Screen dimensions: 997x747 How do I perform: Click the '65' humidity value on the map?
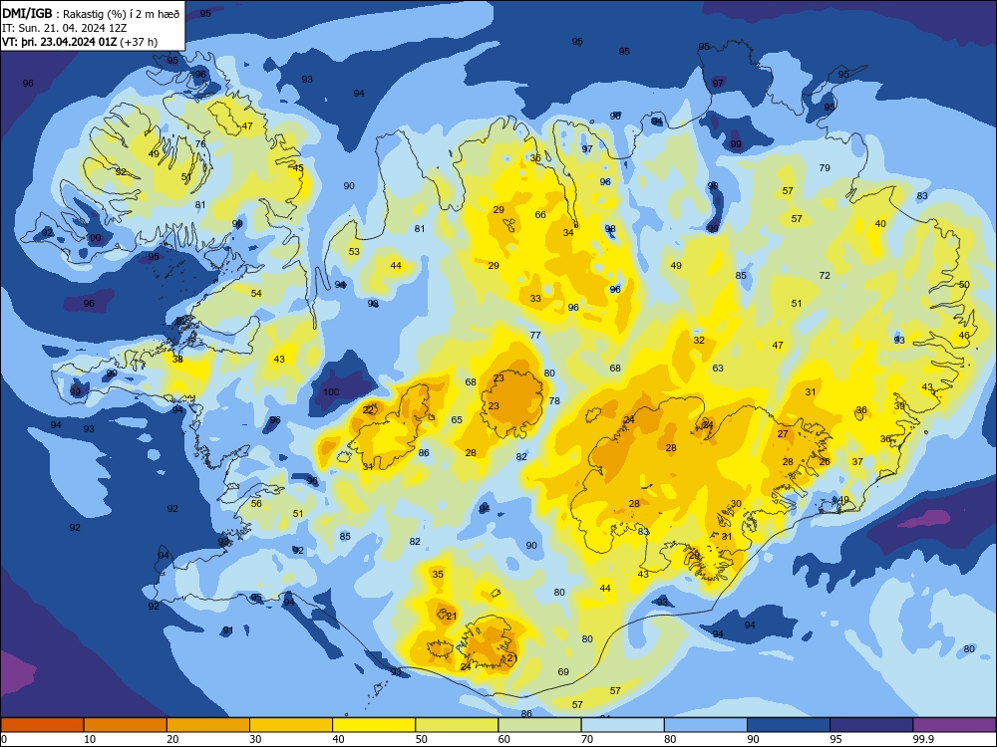[x=457, y=420]
